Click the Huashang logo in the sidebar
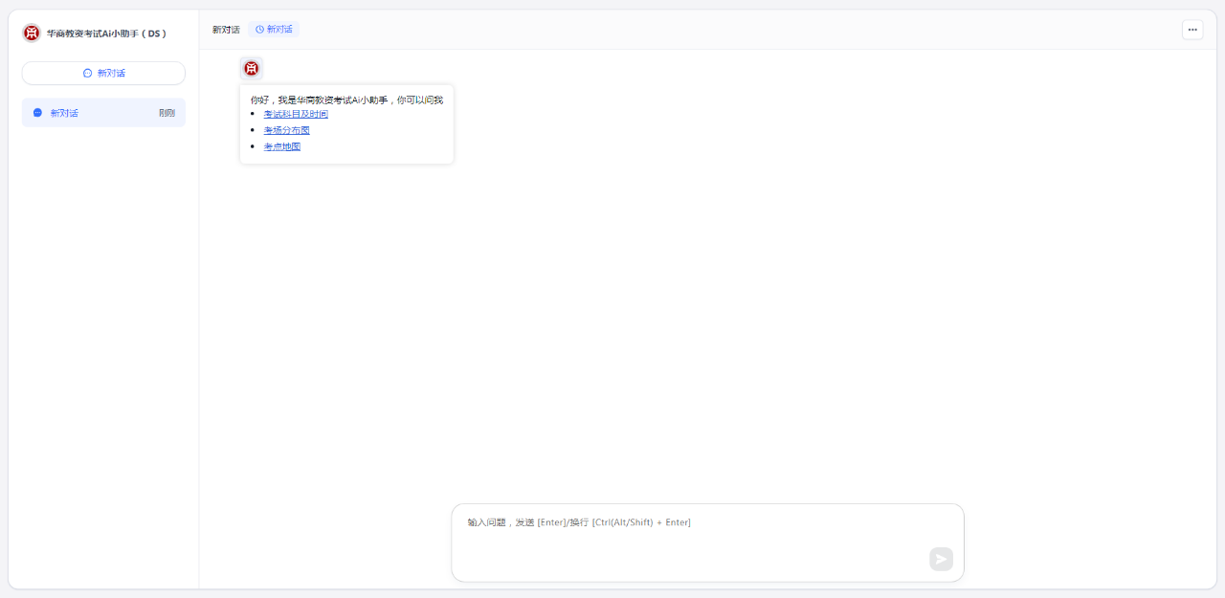 [32, 33]
